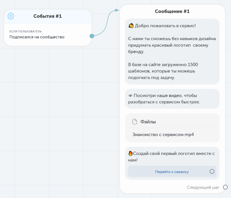
Task: Click the waving hand emoji in welcome message
Action: tap(131, 26)
